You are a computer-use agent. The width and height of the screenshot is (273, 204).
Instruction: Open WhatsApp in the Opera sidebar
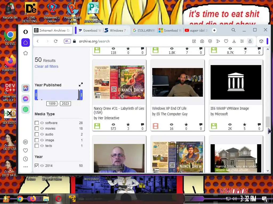[x=26, y=109]
